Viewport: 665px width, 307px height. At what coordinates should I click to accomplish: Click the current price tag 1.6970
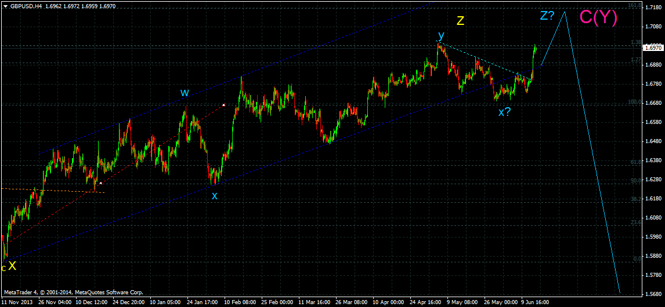(x=653, y=48)
